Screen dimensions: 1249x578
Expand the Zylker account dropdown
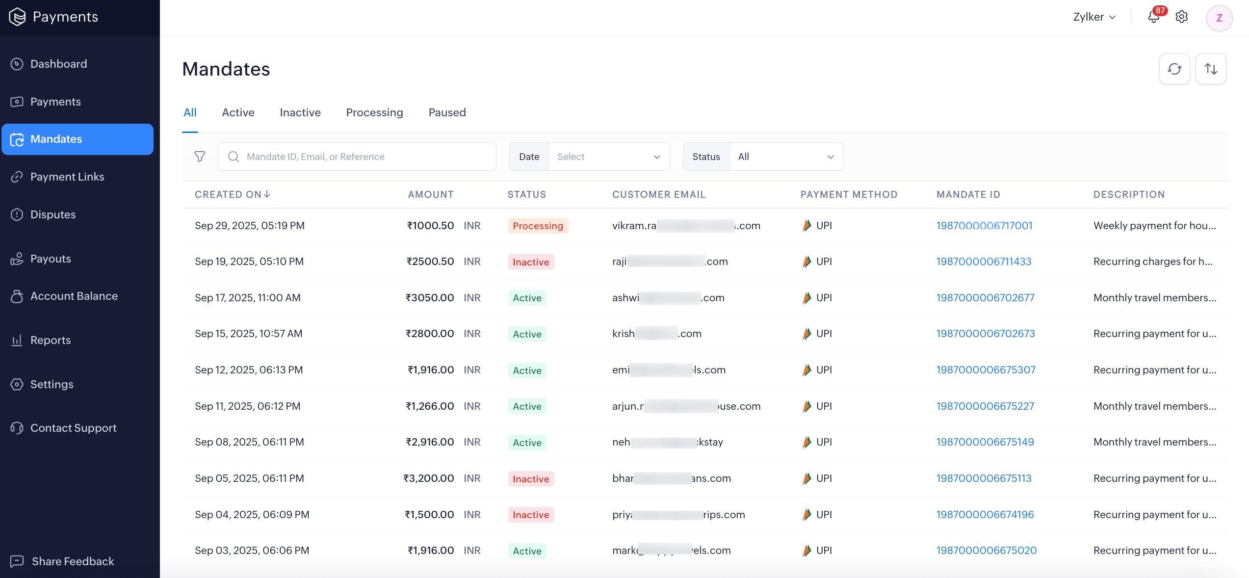coord(1093,17)
